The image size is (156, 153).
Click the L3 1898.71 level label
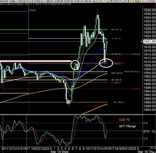(116, 82)
